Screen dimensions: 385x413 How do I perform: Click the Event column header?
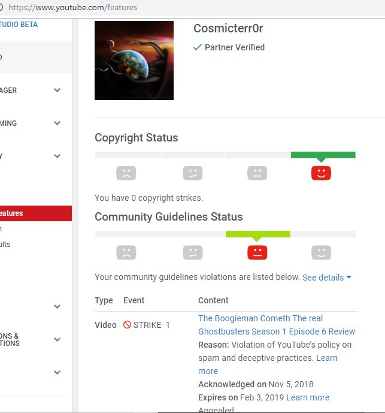(134, 300)
